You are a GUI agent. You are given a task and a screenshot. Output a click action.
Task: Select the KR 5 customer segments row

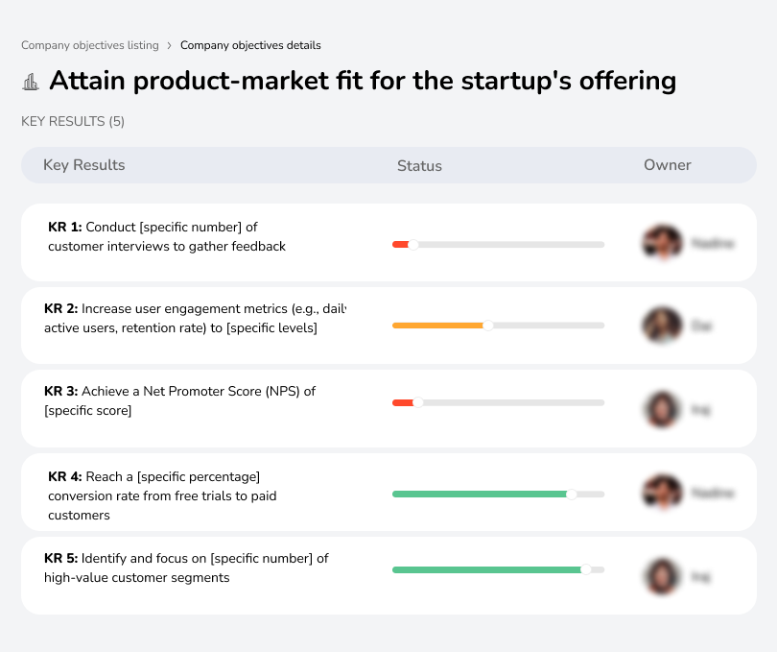point(240,575)
